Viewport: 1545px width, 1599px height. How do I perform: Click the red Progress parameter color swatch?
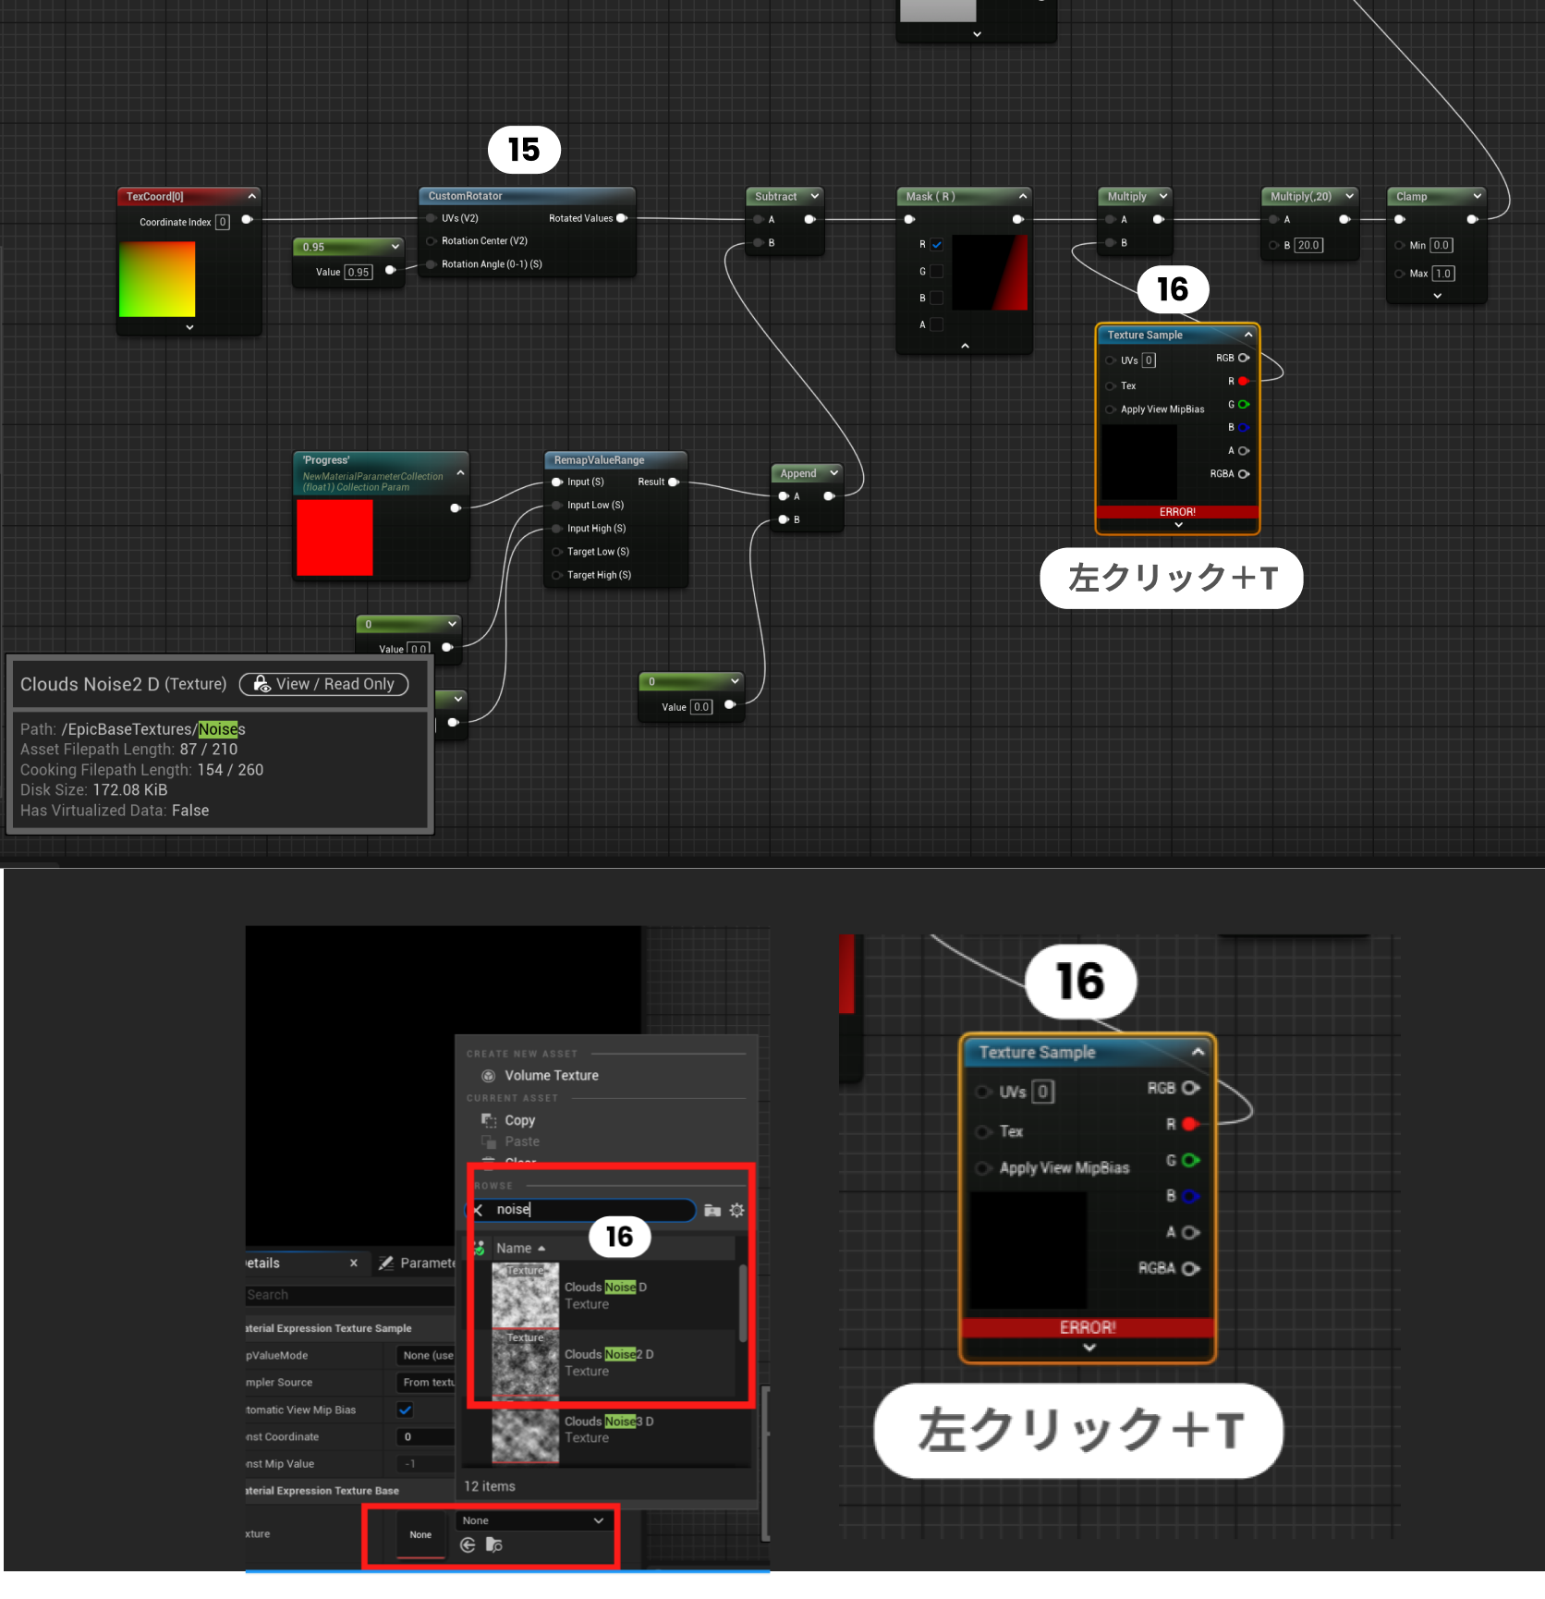[335, 539]
